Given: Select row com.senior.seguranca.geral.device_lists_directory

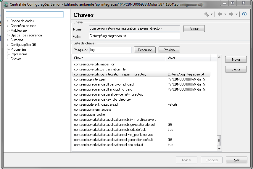Looking at the screenshot, I should (141, 94).
